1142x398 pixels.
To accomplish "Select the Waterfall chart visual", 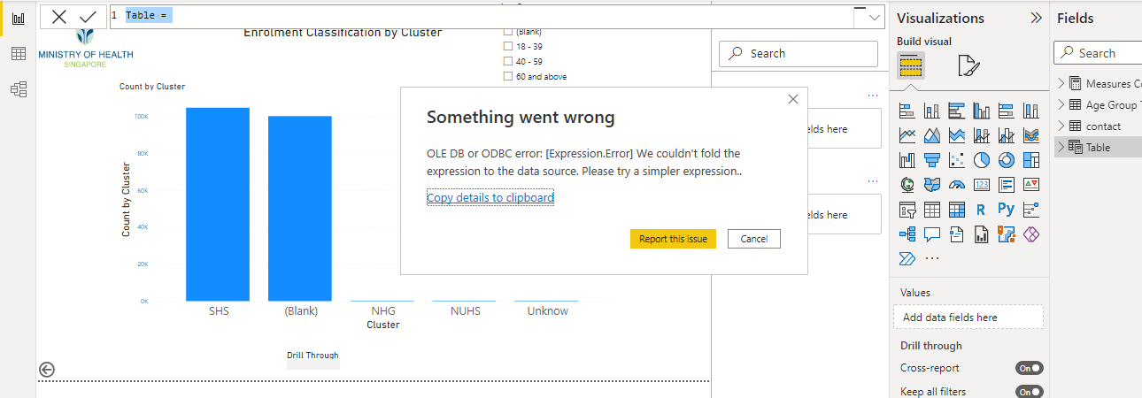I will (x=907, y=160).
